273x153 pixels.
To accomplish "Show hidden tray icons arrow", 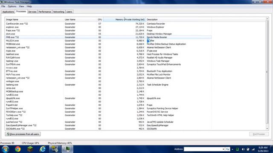I will pyautogui.click(x=232, y=149).
